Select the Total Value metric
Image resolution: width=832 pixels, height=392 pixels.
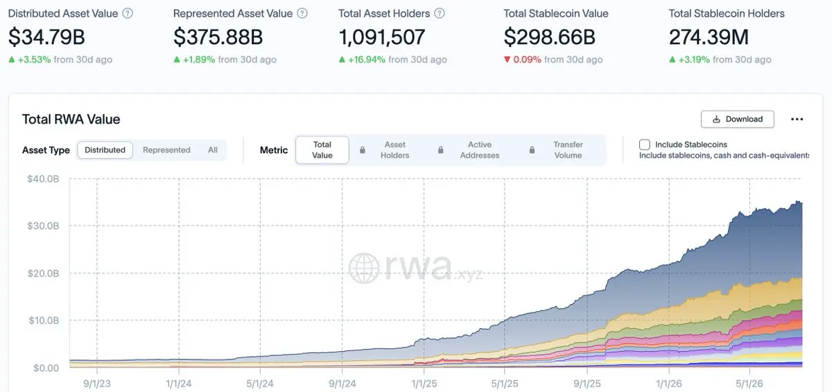coord(322,150)
